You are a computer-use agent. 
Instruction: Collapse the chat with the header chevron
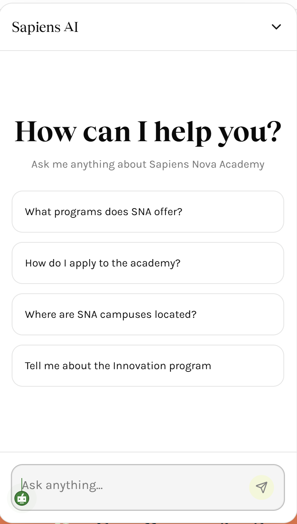pyautogui.click(x=276, y=27)
